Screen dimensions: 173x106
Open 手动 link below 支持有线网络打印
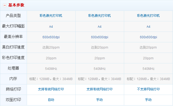(100, 100)
